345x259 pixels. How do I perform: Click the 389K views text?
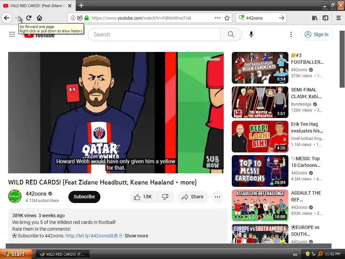coord(24,215)
